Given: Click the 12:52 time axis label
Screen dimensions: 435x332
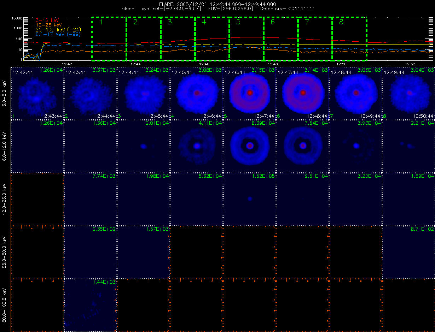Looking at the screenshot, I should [410, 64].
